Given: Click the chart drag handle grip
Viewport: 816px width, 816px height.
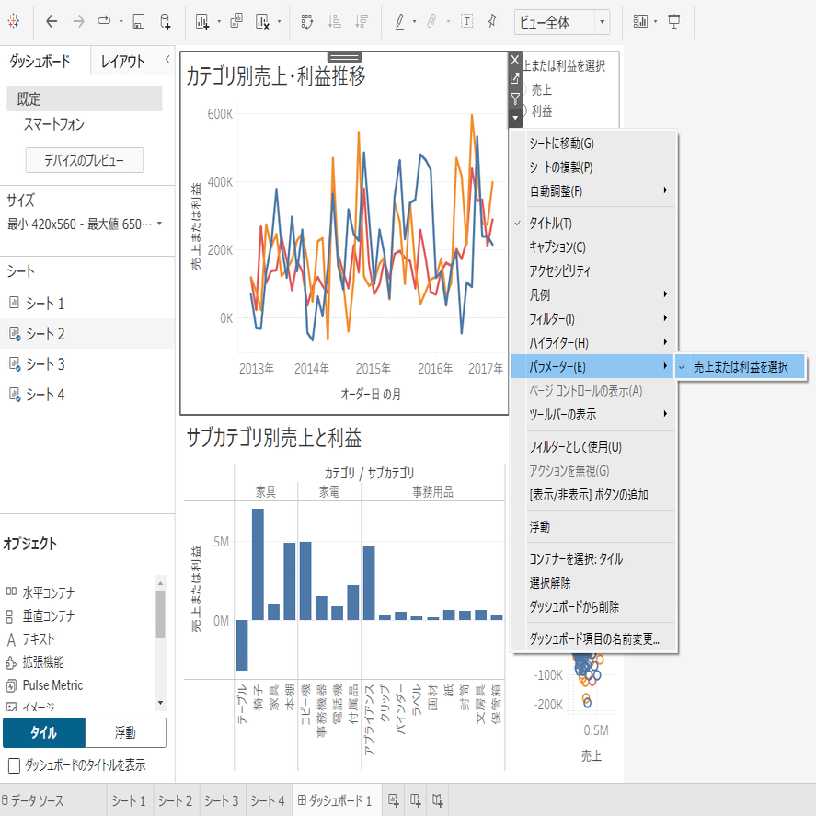Looking at the screenshot, I should [x=344, y=57].
